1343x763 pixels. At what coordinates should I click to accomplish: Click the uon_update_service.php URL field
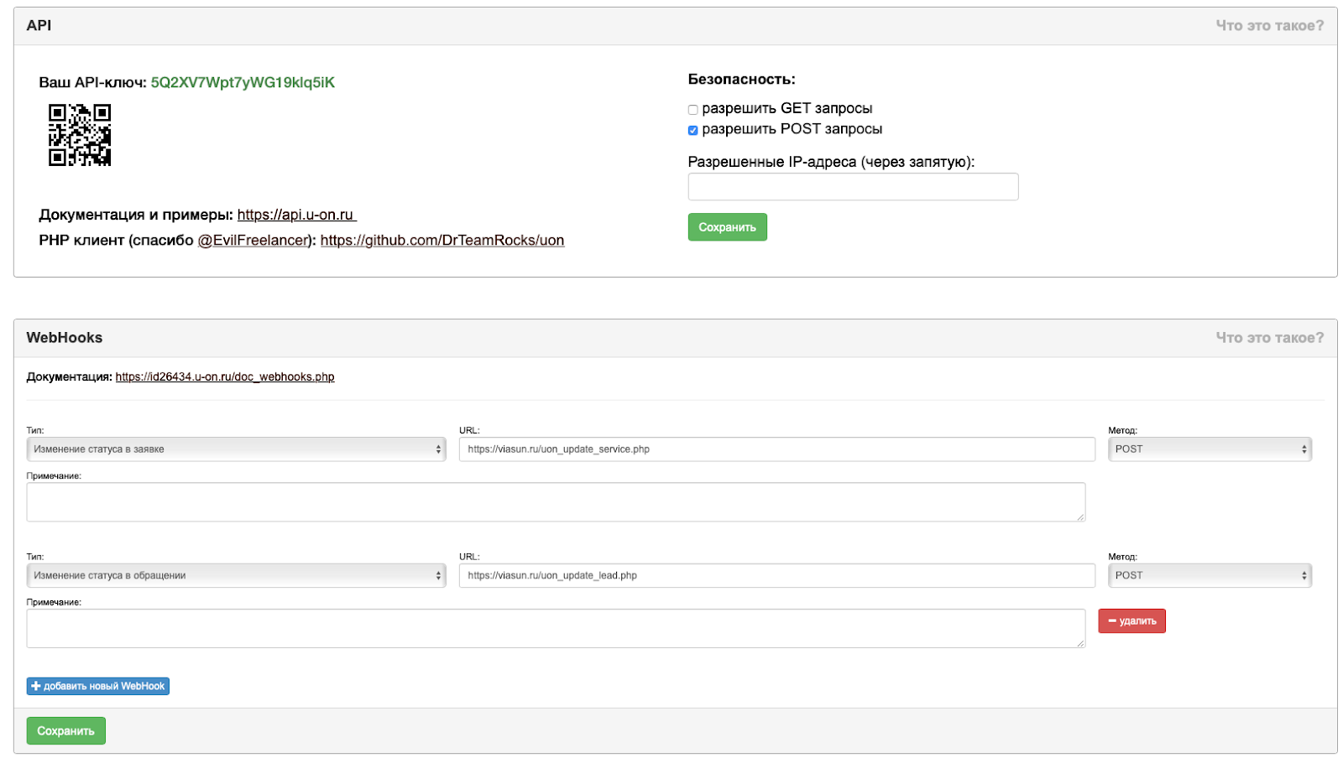point(776,449)
